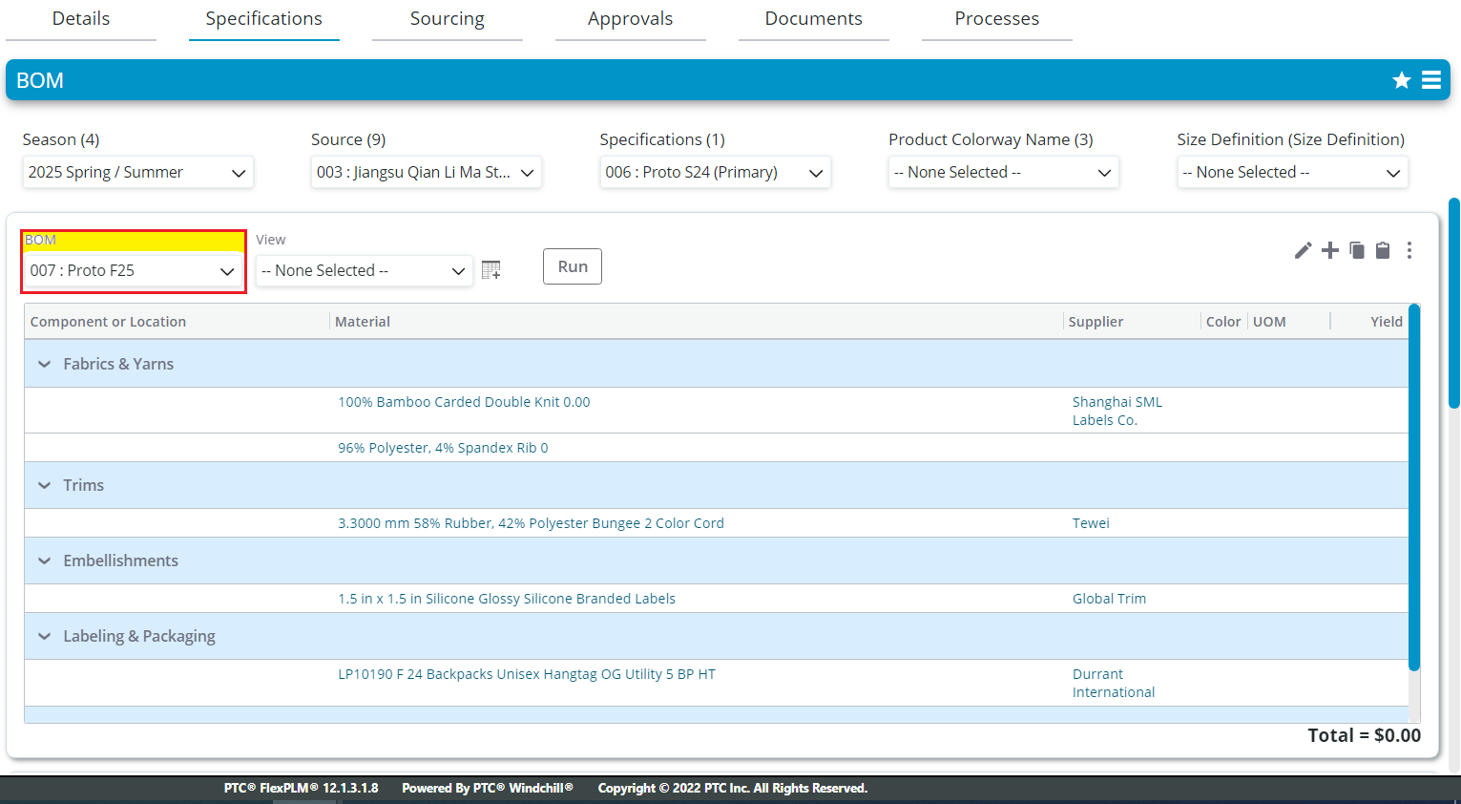This screenshot has width=1461, height=804.
Task: Click the Component or Location column header
Action: click(x=108, y=322)
